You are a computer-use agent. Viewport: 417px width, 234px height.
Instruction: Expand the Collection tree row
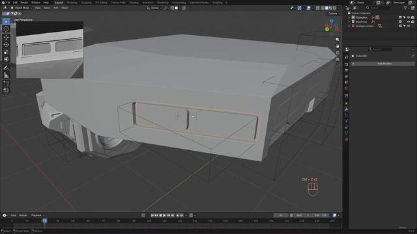point(349,18)
